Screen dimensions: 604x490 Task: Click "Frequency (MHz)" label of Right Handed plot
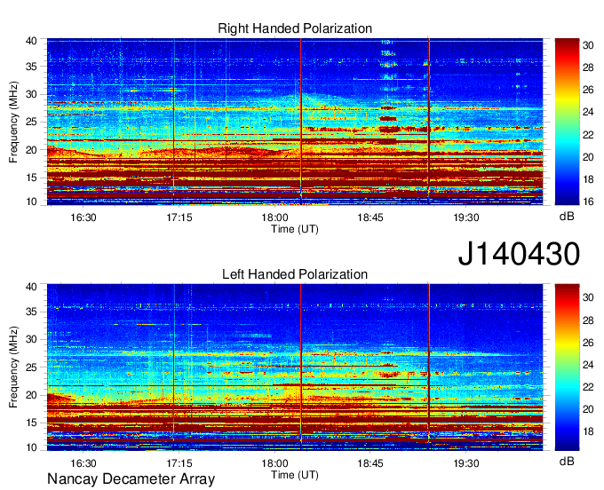13,122
